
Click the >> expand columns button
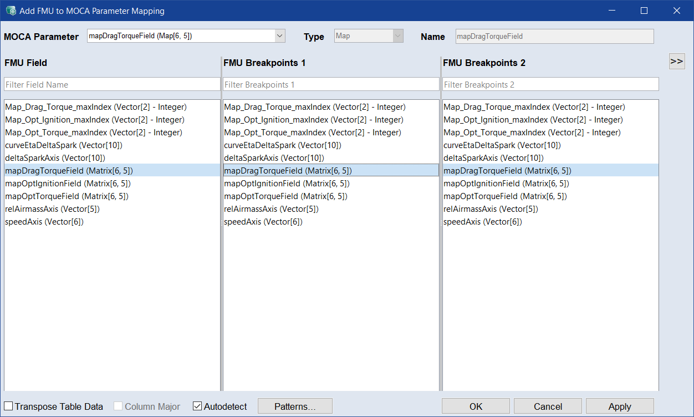click(676, 62)
